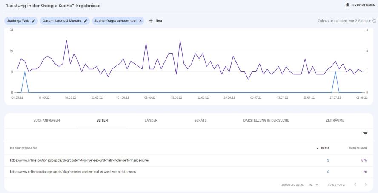Click the Neu filter label
Image resolution: width=378 pixels, height=193 pixels.
point(159,21)
